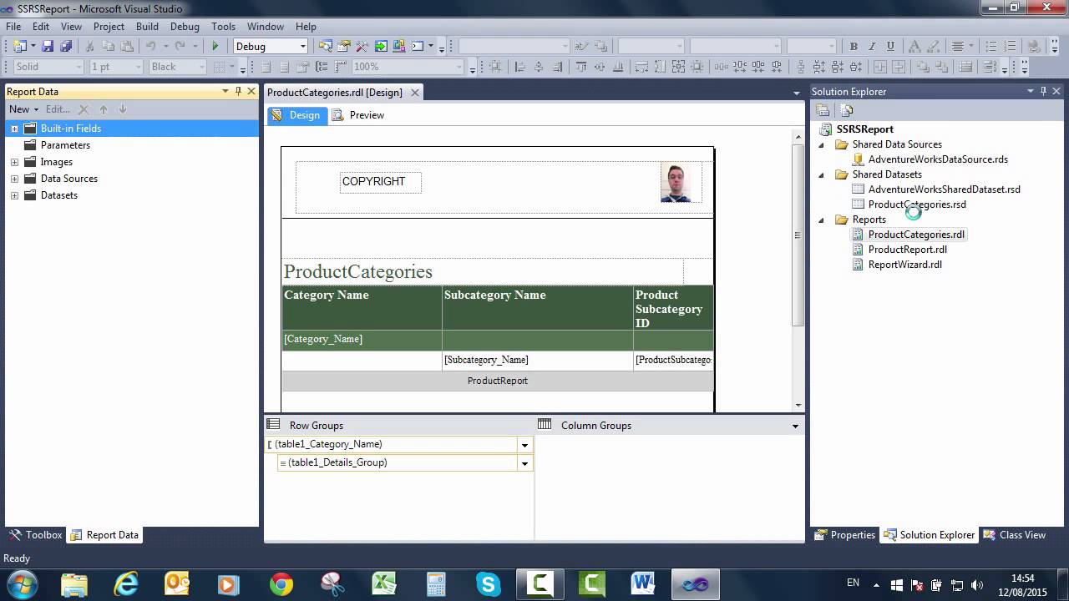This screenshot has height=601, width=1069.
Task: Open Excel from the taskbar
Action: tap(384, 583)
